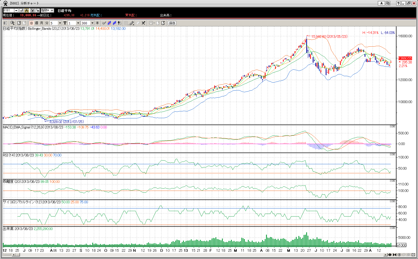Open the 指数 category dropdown
Viewport: 418px width, 259px height.
pyautogui.click(x=52, y=10)
